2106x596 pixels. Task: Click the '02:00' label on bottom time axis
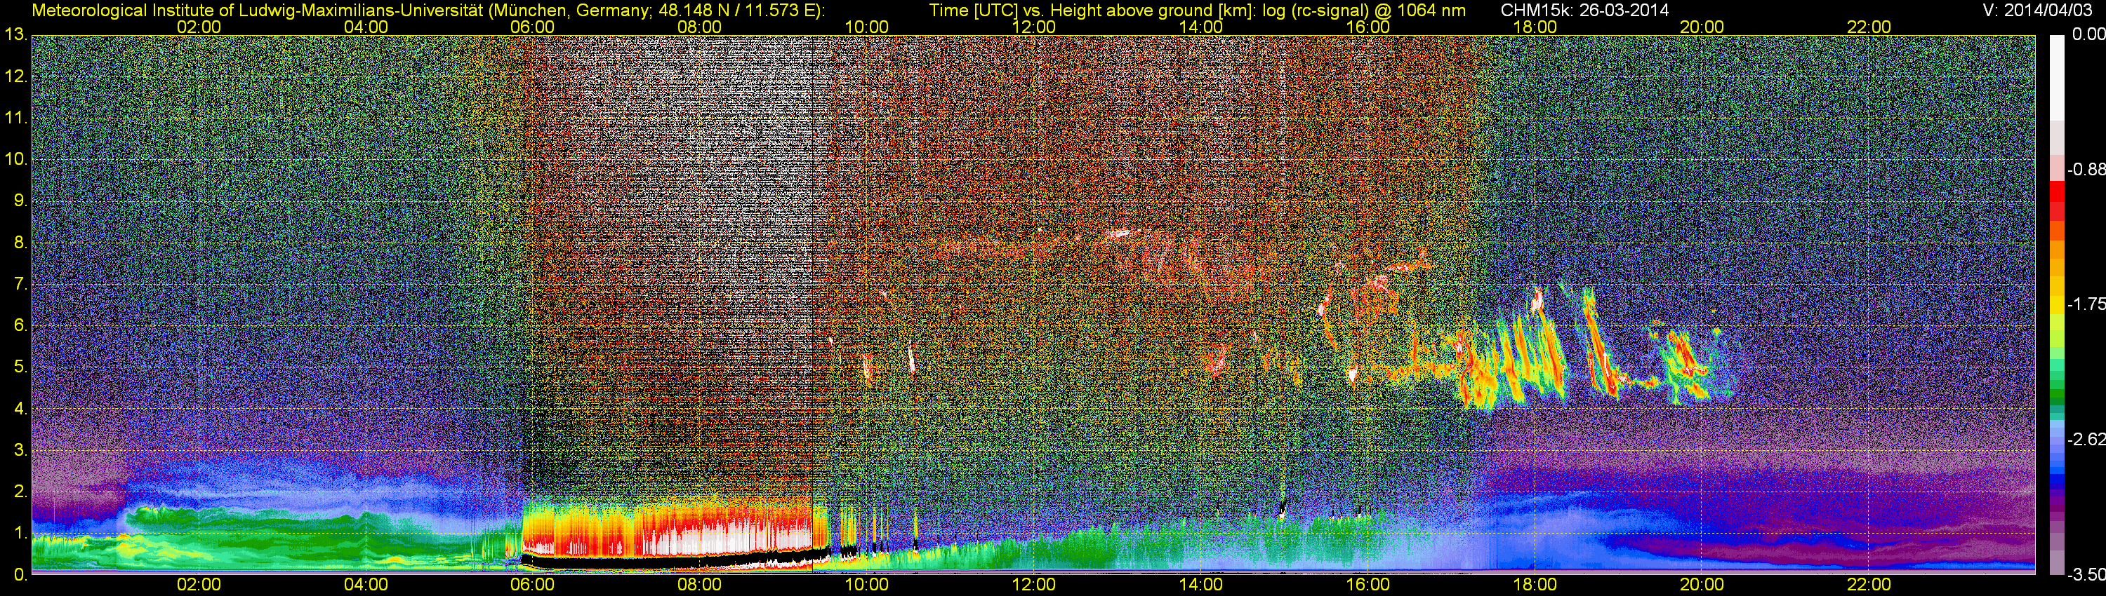point(199,585)
